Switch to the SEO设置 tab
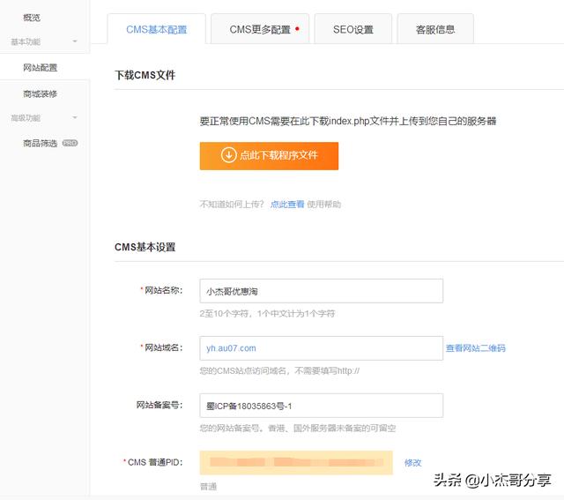 tap(353, 29)
